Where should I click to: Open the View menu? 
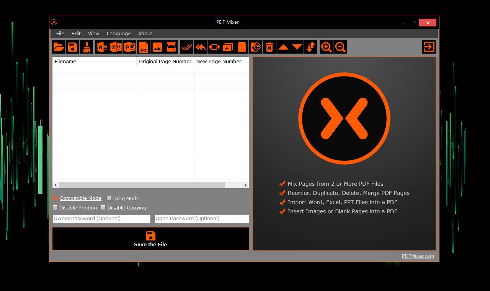click(x=93, y=33)
